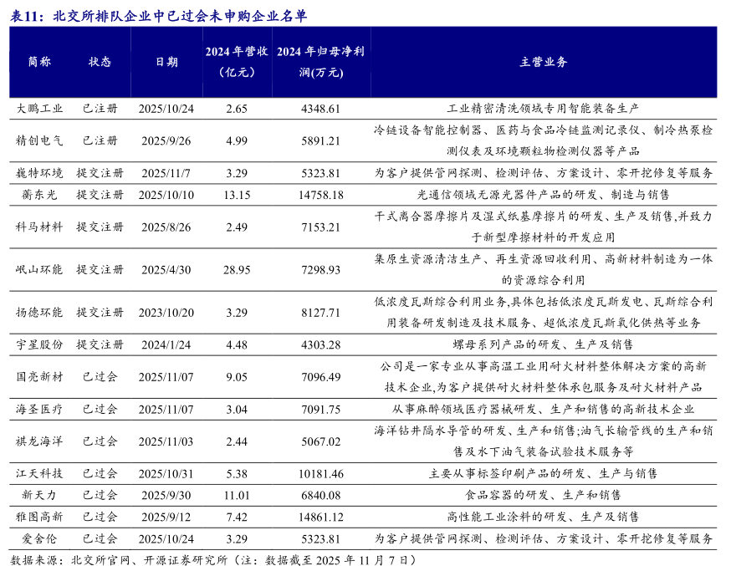
Task: Click the date 2023/10/20 in 扬德环能 row
Action: tap(166, 312)
